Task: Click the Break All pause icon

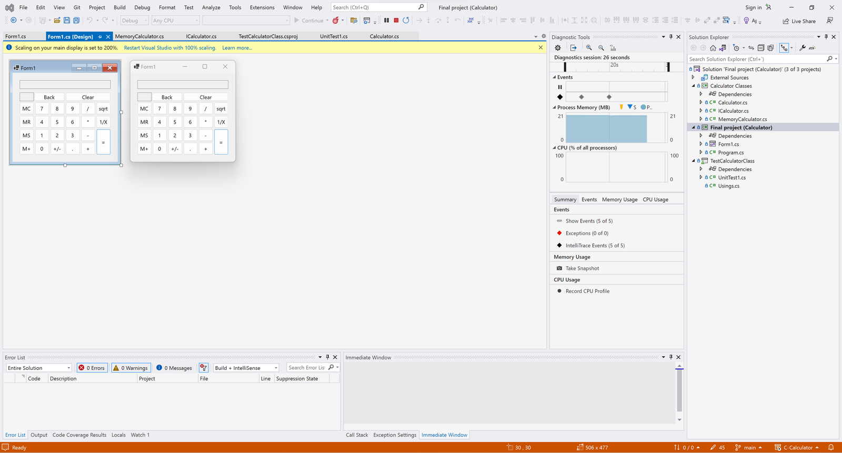Action: click(387, 21)
